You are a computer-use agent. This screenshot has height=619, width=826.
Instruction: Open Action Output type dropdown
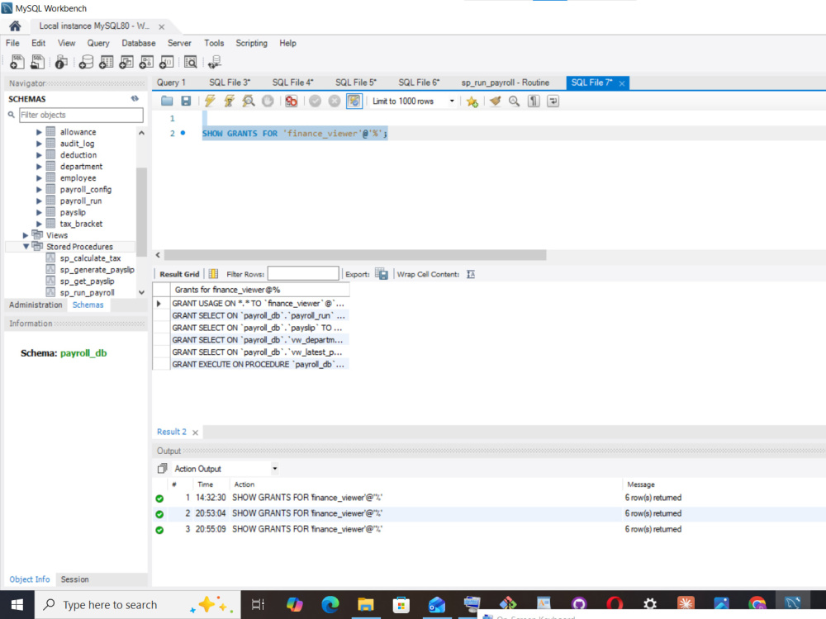pos(274,469)
